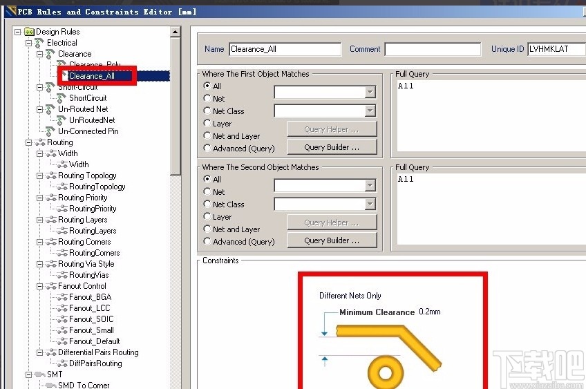
Task: Select All for the first object
Action: [207, 86]
